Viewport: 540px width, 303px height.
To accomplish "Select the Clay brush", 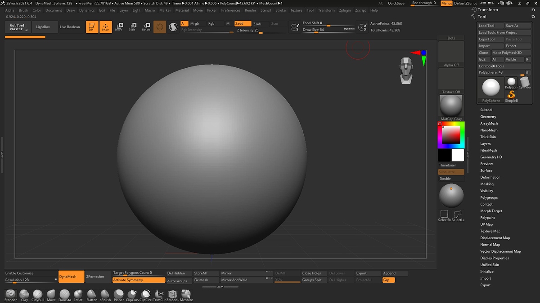I will [x=24, y=295].
